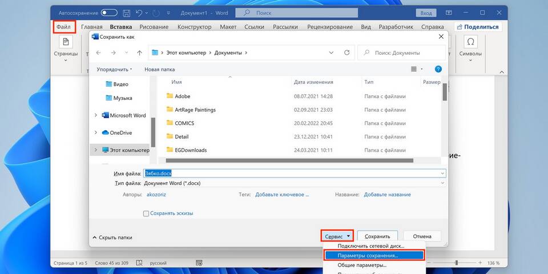Click the Имя файла text field
The height and width of the screenshot is (274, 548).
coord(295,174)
